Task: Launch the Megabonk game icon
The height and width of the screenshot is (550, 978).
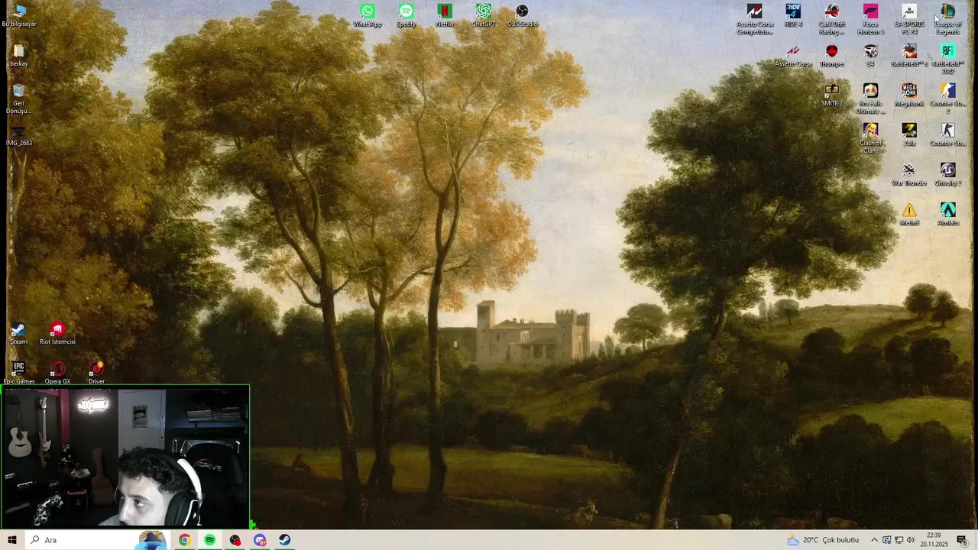Action: point(909,95)
